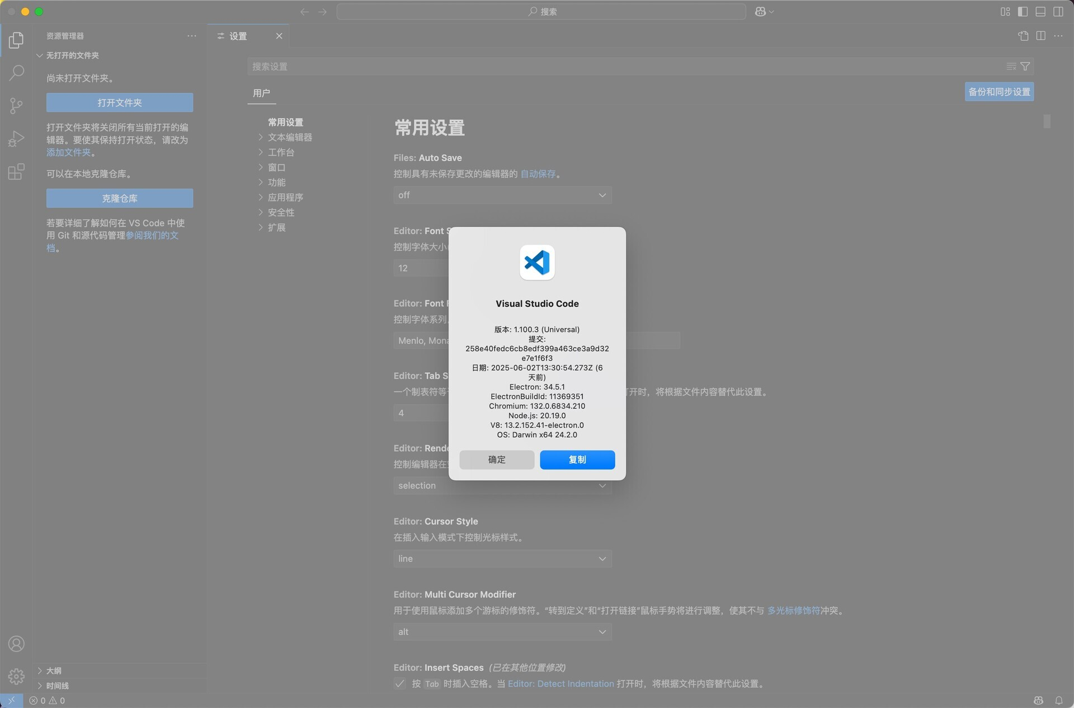
Task: Click 复制 button in about dialog
Action: click(577, 460)
